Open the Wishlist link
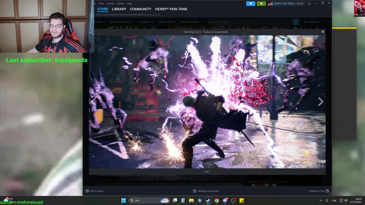Screen dimensions: 365x205 (x=312, y=22)
